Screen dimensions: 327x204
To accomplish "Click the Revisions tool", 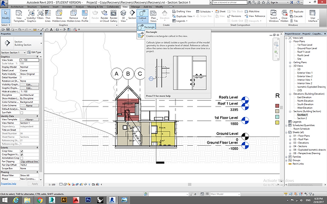I will (234, 16).
